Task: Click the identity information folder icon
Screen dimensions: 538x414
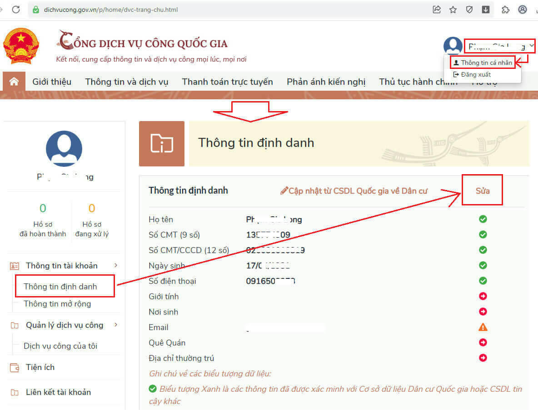Action: (x=162, y=143)
